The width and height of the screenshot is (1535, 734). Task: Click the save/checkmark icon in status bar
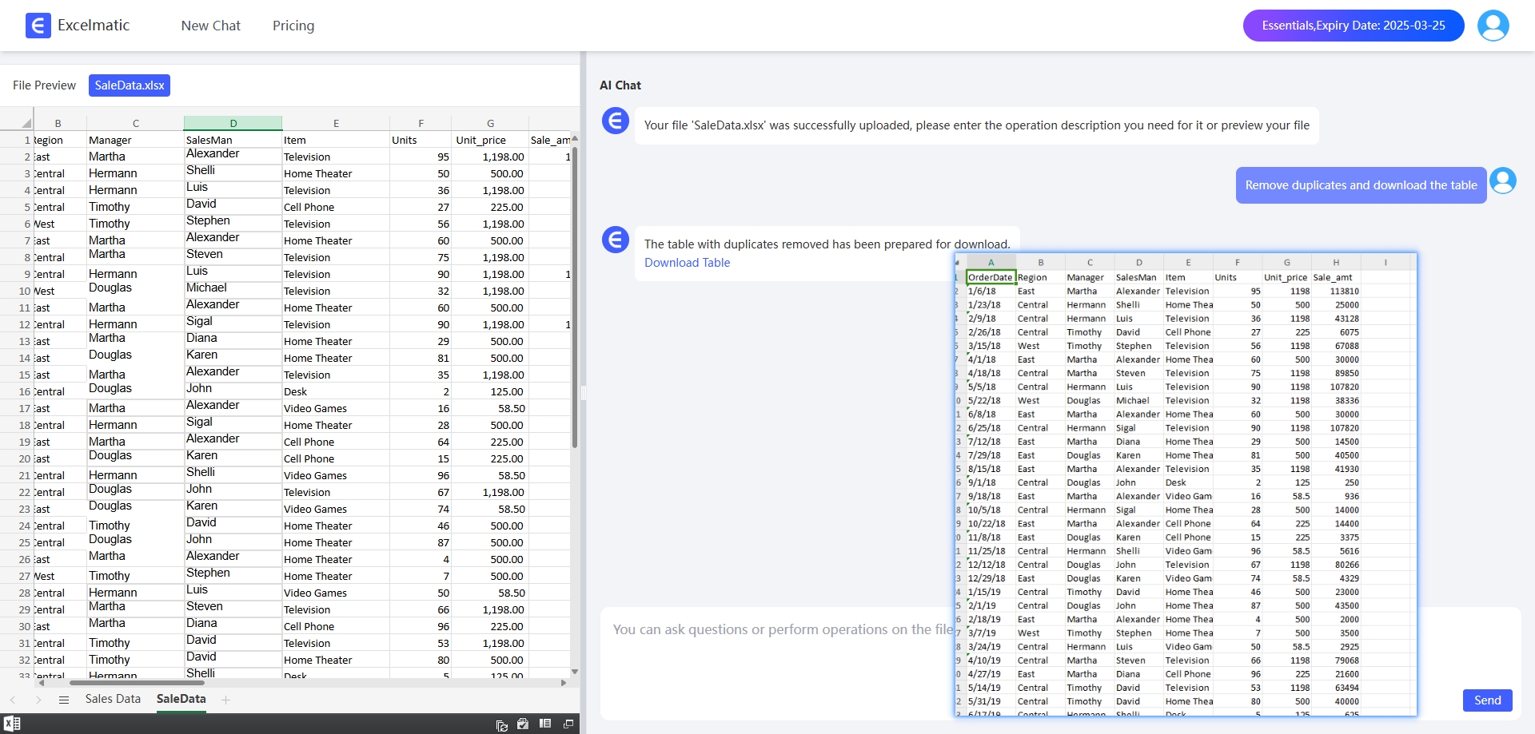(x=523, y=724)
